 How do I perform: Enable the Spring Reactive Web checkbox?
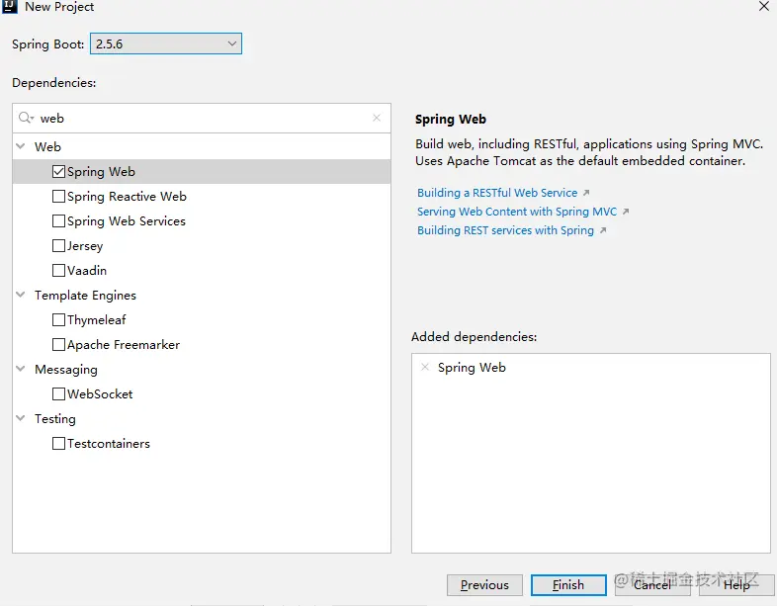click(58, 196)
